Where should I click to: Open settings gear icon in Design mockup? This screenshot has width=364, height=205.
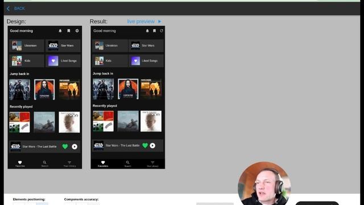(77, 31)
